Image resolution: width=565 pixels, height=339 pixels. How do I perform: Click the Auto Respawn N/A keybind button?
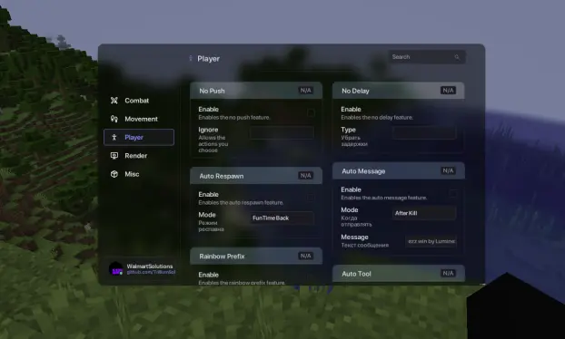pos(305,176)
